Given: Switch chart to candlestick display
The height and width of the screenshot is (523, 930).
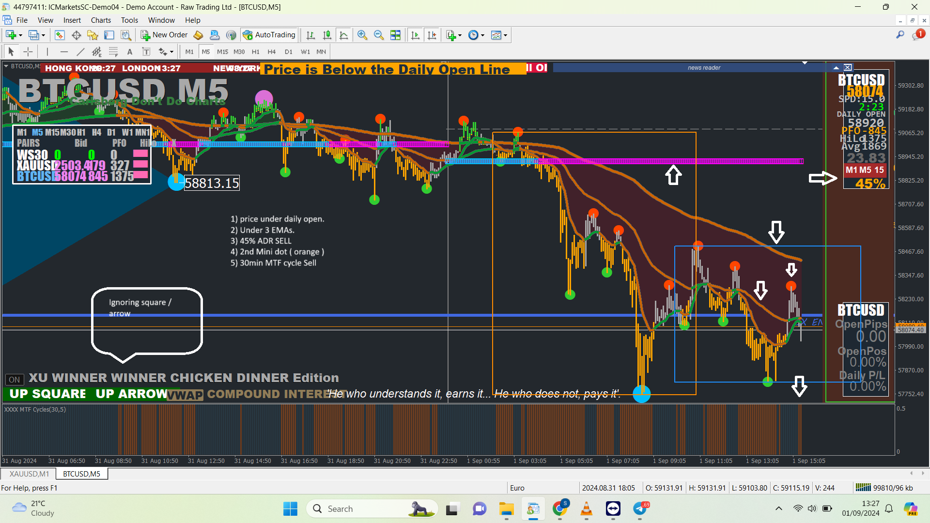Looking at the screenshot, I should 327,35.
